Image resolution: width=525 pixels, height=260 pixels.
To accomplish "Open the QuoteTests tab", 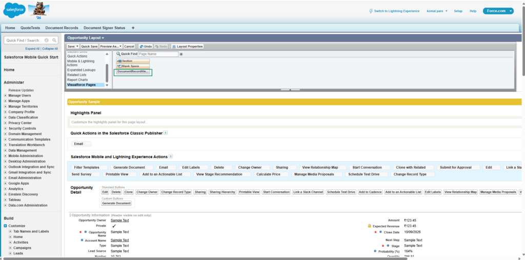I will point(30,28).
